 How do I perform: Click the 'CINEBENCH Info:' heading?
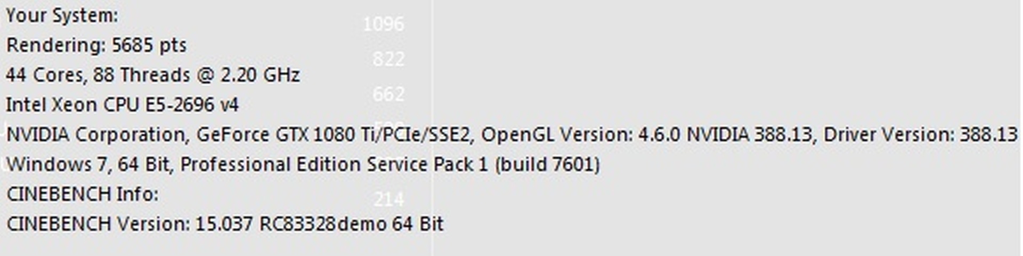click(x=83, y=194)
